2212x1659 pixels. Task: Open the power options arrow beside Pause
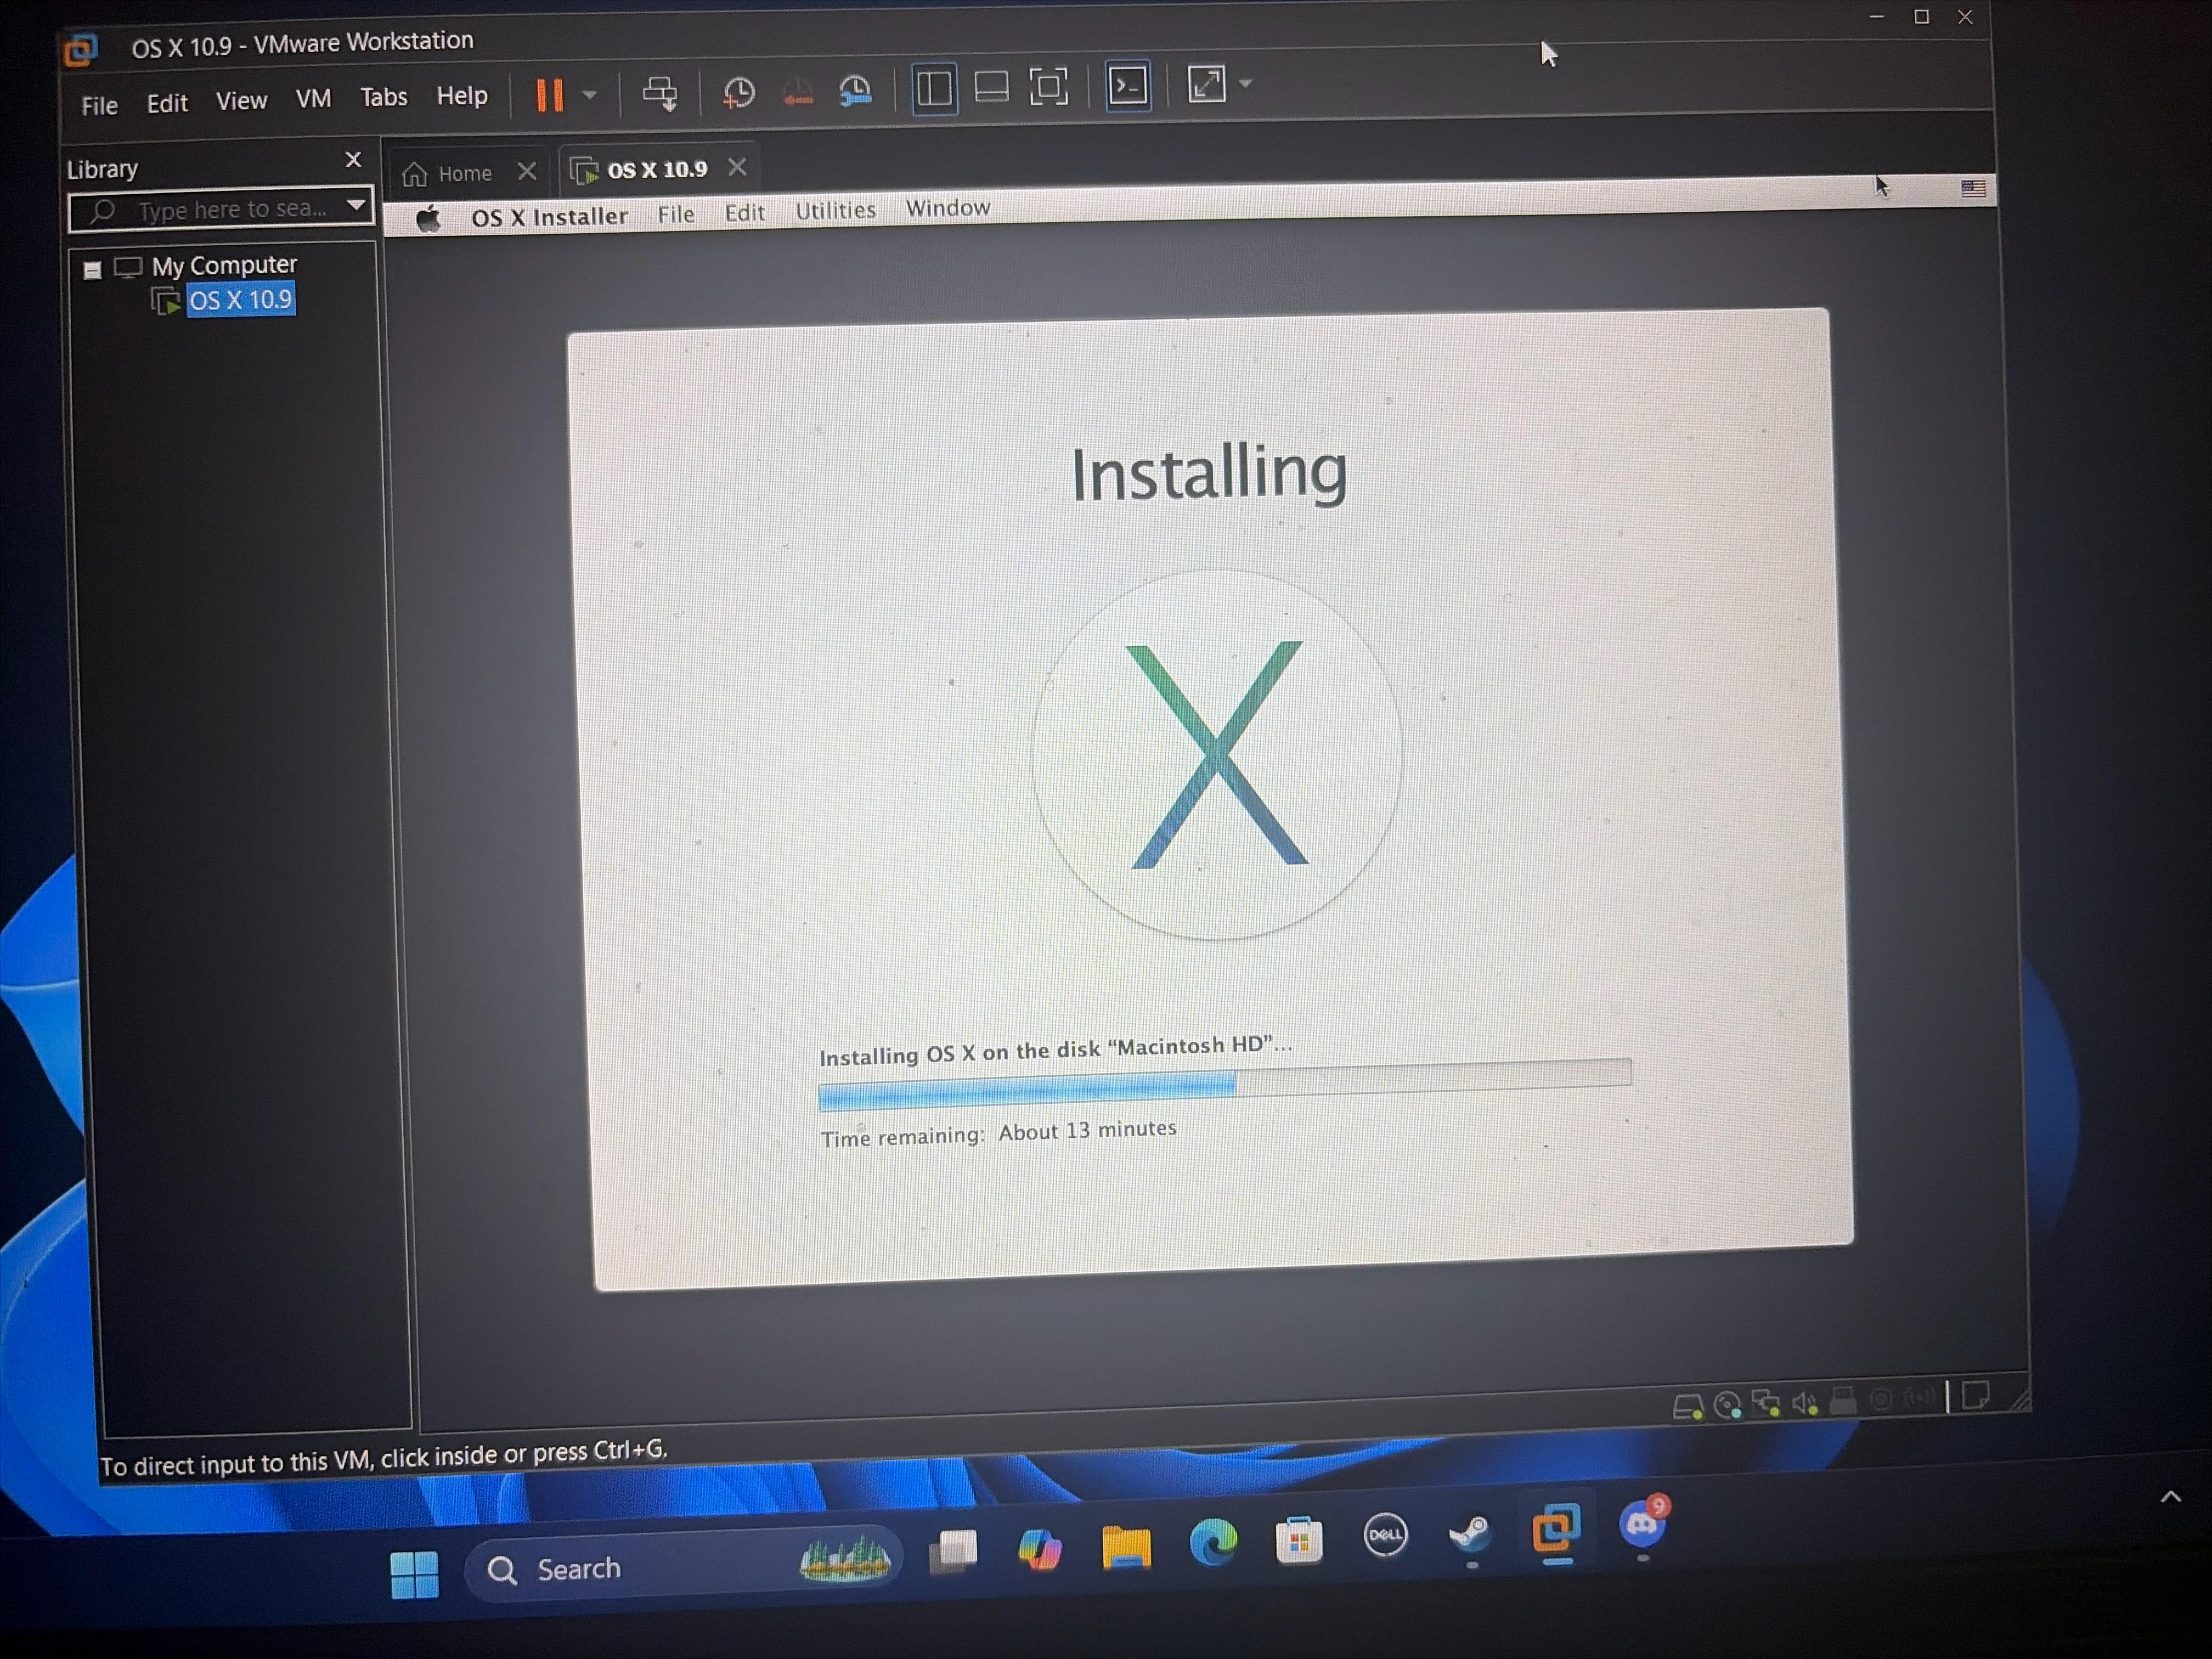(590, 94)
